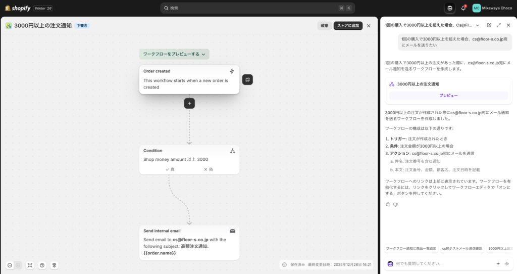Open the notifications bell
The image size is (517, 274).
pos(463,8)
